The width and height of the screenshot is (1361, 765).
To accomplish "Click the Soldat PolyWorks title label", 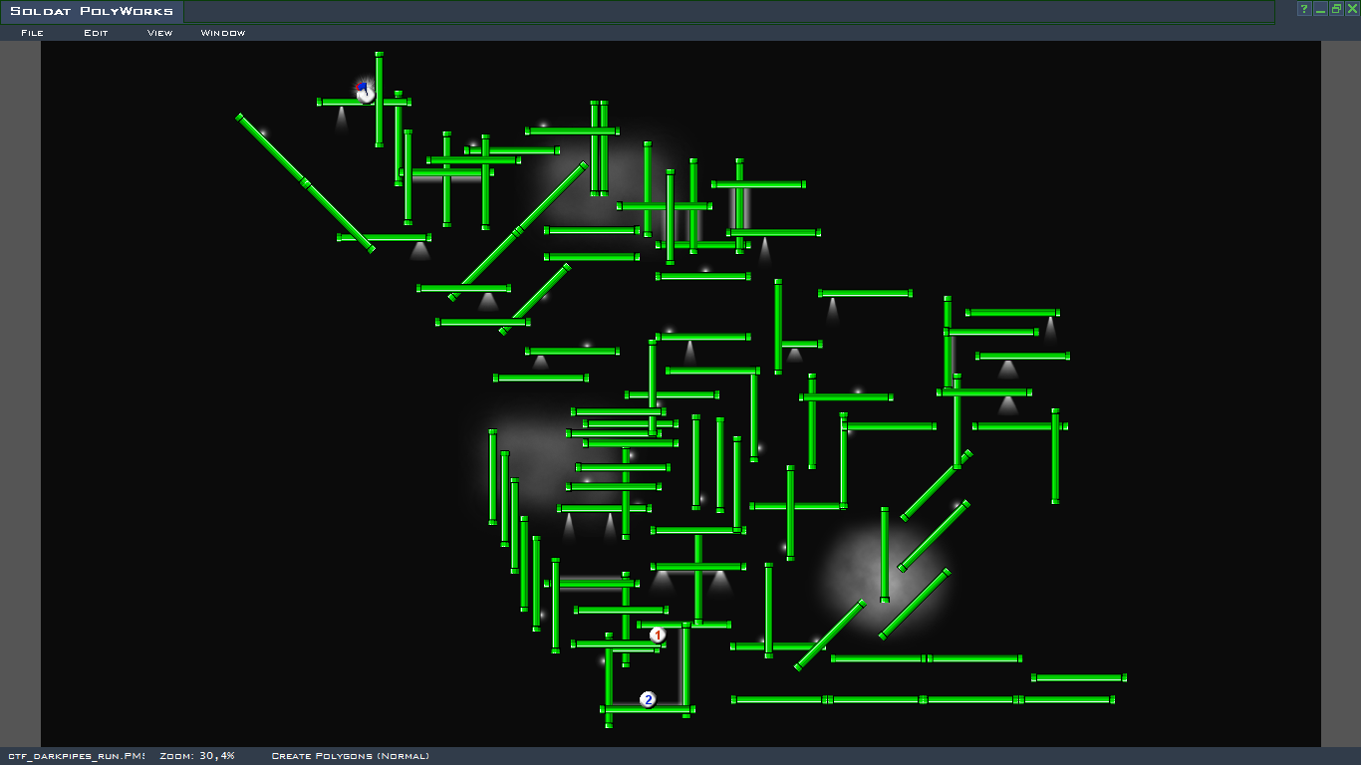I will 92,12.
